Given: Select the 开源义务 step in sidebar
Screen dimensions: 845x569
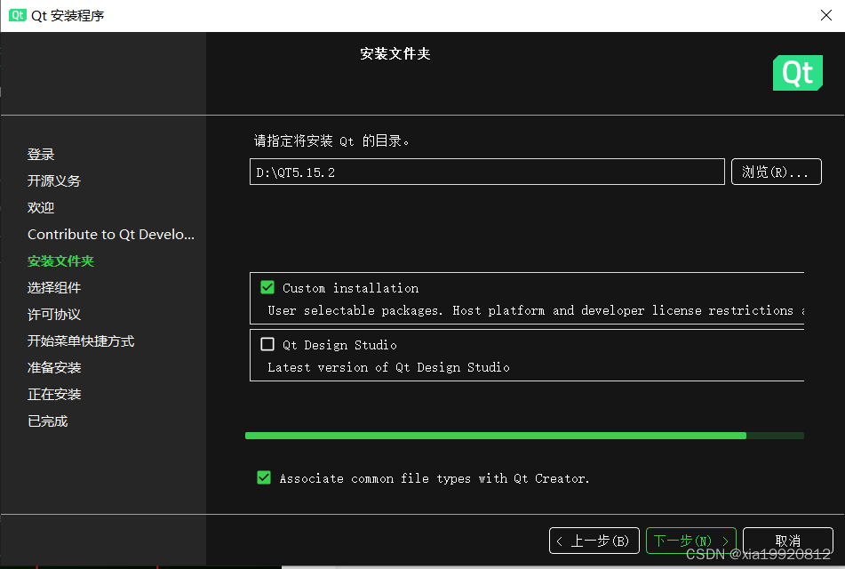Looking at the screenshot, I should [x=54, y=180].
